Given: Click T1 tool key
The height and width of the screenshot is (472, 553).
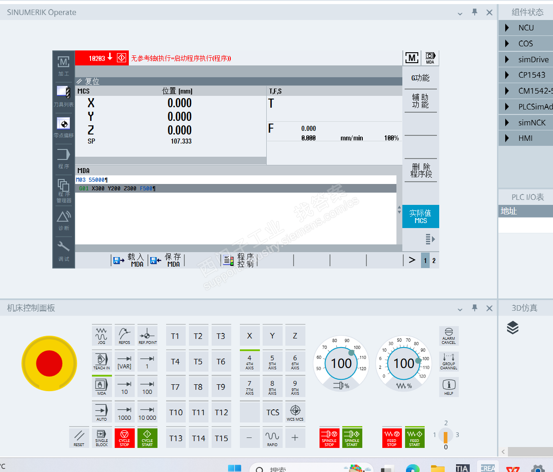Looking at the screenshot, I should tap(175, 336).
